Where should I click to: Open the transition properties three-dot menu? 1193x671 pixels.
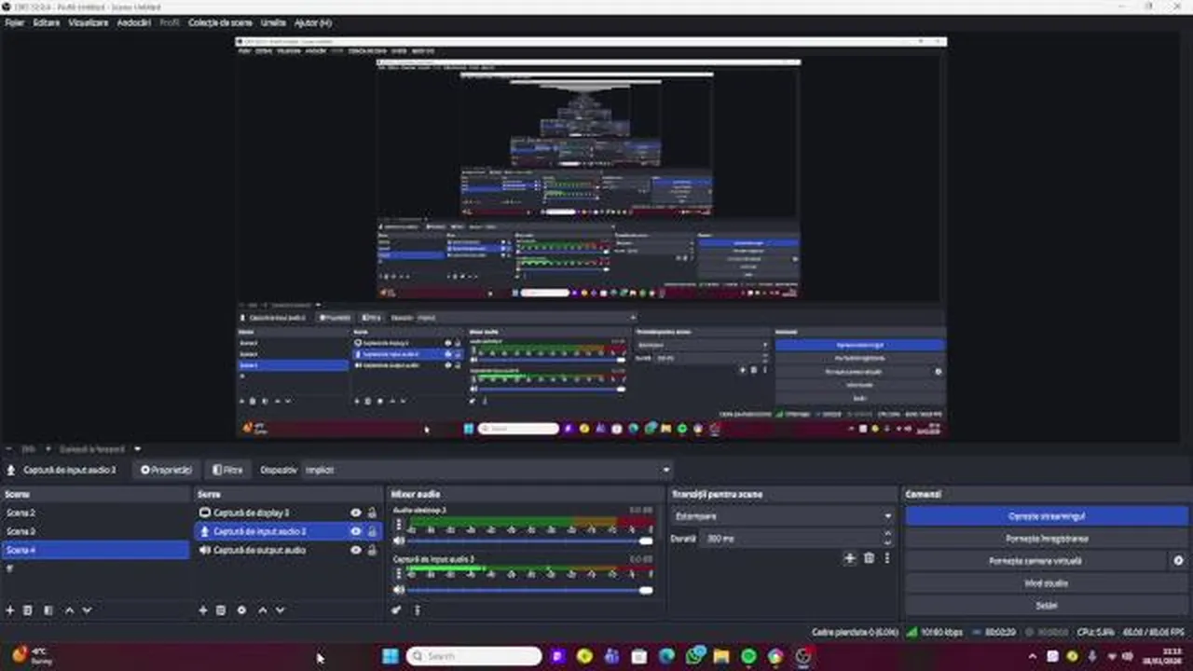pos(886,558)
